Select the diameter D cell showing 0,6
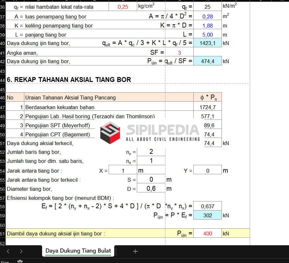The image size is (289, 263). 151,189
